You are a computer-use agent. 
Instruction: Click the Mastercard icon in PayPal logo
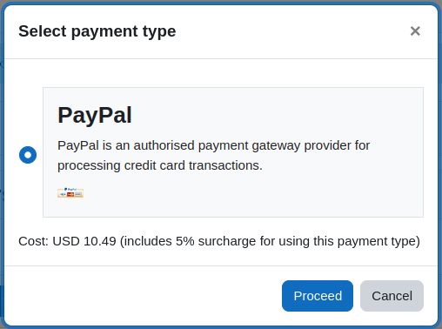70,194
